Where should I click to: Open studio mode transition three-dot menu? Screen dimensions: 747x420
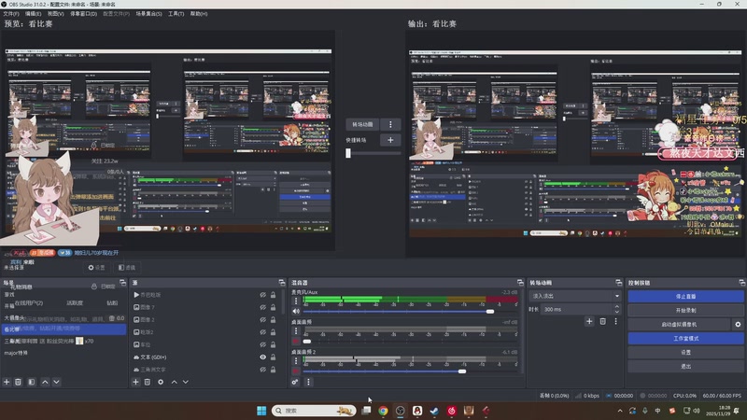(x=390, y=124)
